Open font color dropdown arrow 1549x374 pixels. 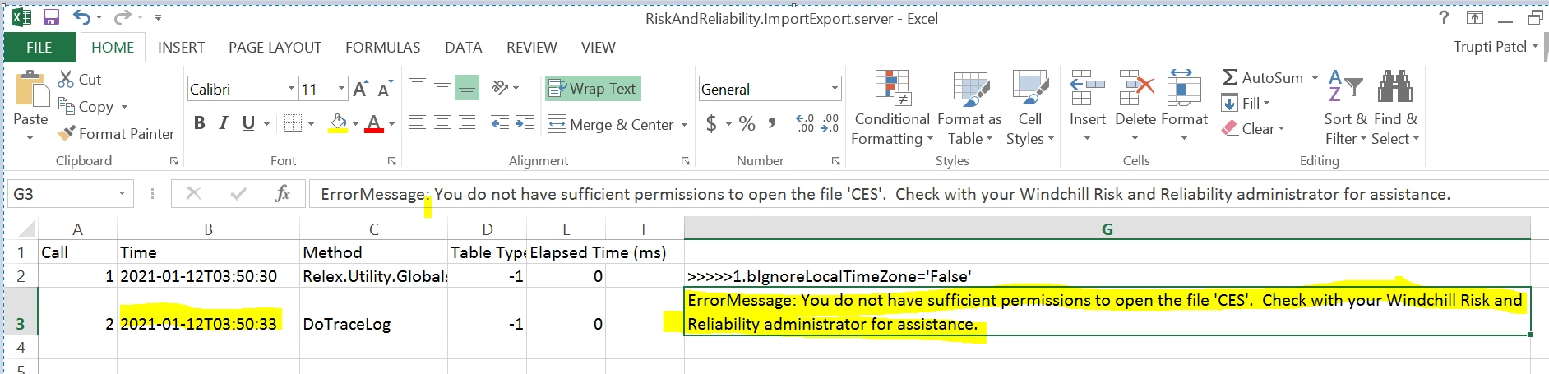(x=392, y=124)
